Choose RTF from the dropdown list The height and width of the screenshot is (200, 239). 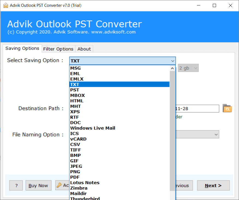coord(119,117)
